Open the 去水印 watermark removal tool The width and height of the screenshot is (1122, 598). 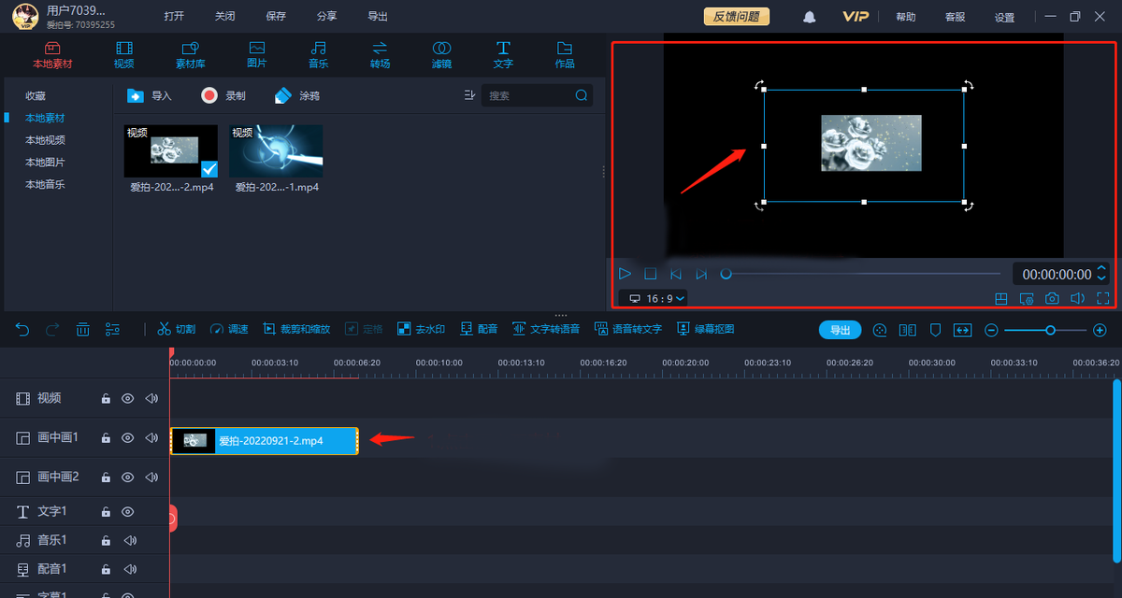click(x=421, y=329)
